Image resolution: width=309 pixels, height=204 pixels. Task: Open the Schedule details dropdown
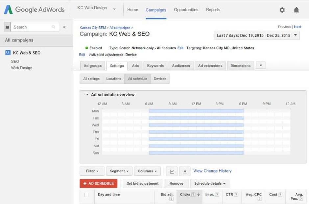click(210, 184)
